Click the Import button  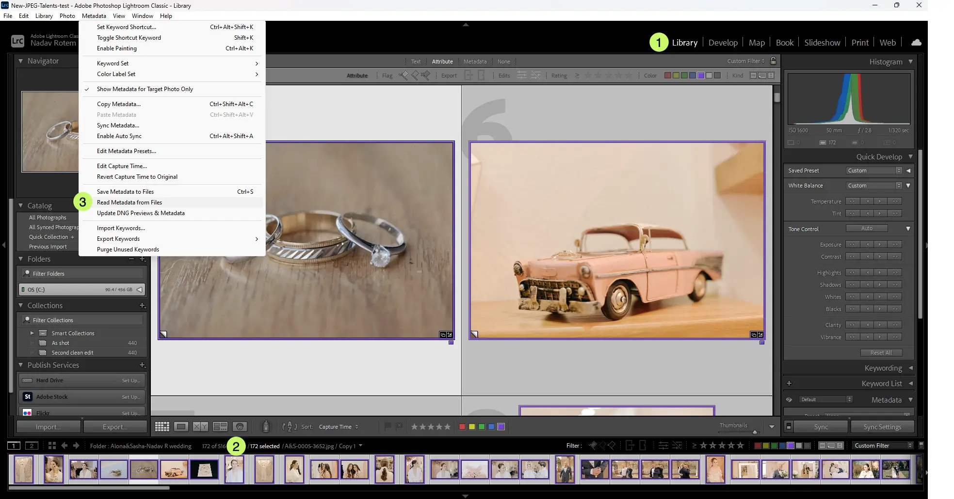coord(49,427)
